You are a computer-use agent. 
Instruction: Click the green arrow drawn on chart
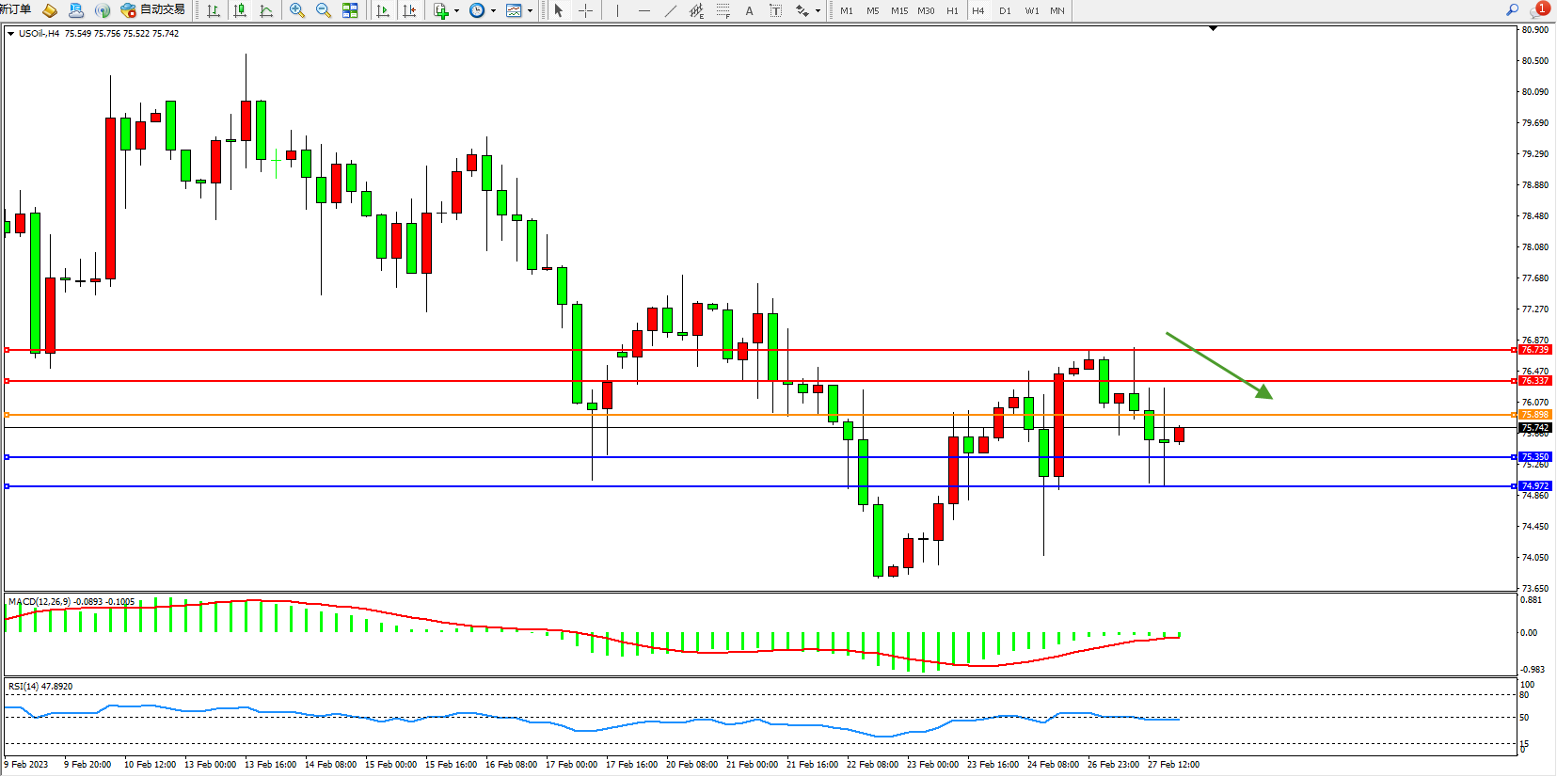pos(1219,366)
